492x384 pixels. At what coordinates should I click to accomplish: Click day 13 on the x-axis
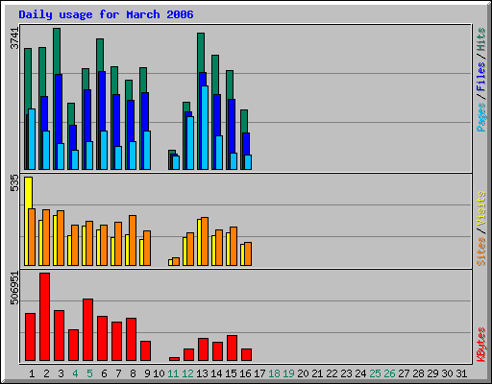click(x=202, y=373)
